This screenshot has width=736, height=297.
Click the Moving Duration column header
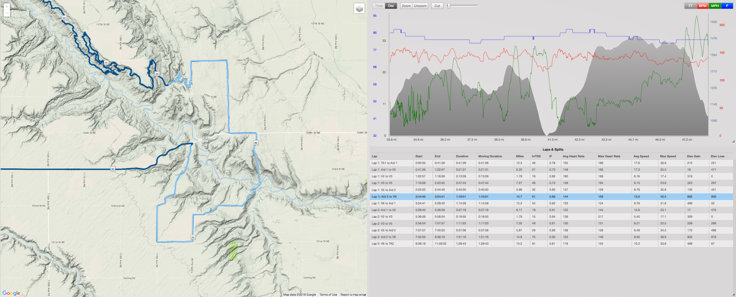click(x=490, y=156)
